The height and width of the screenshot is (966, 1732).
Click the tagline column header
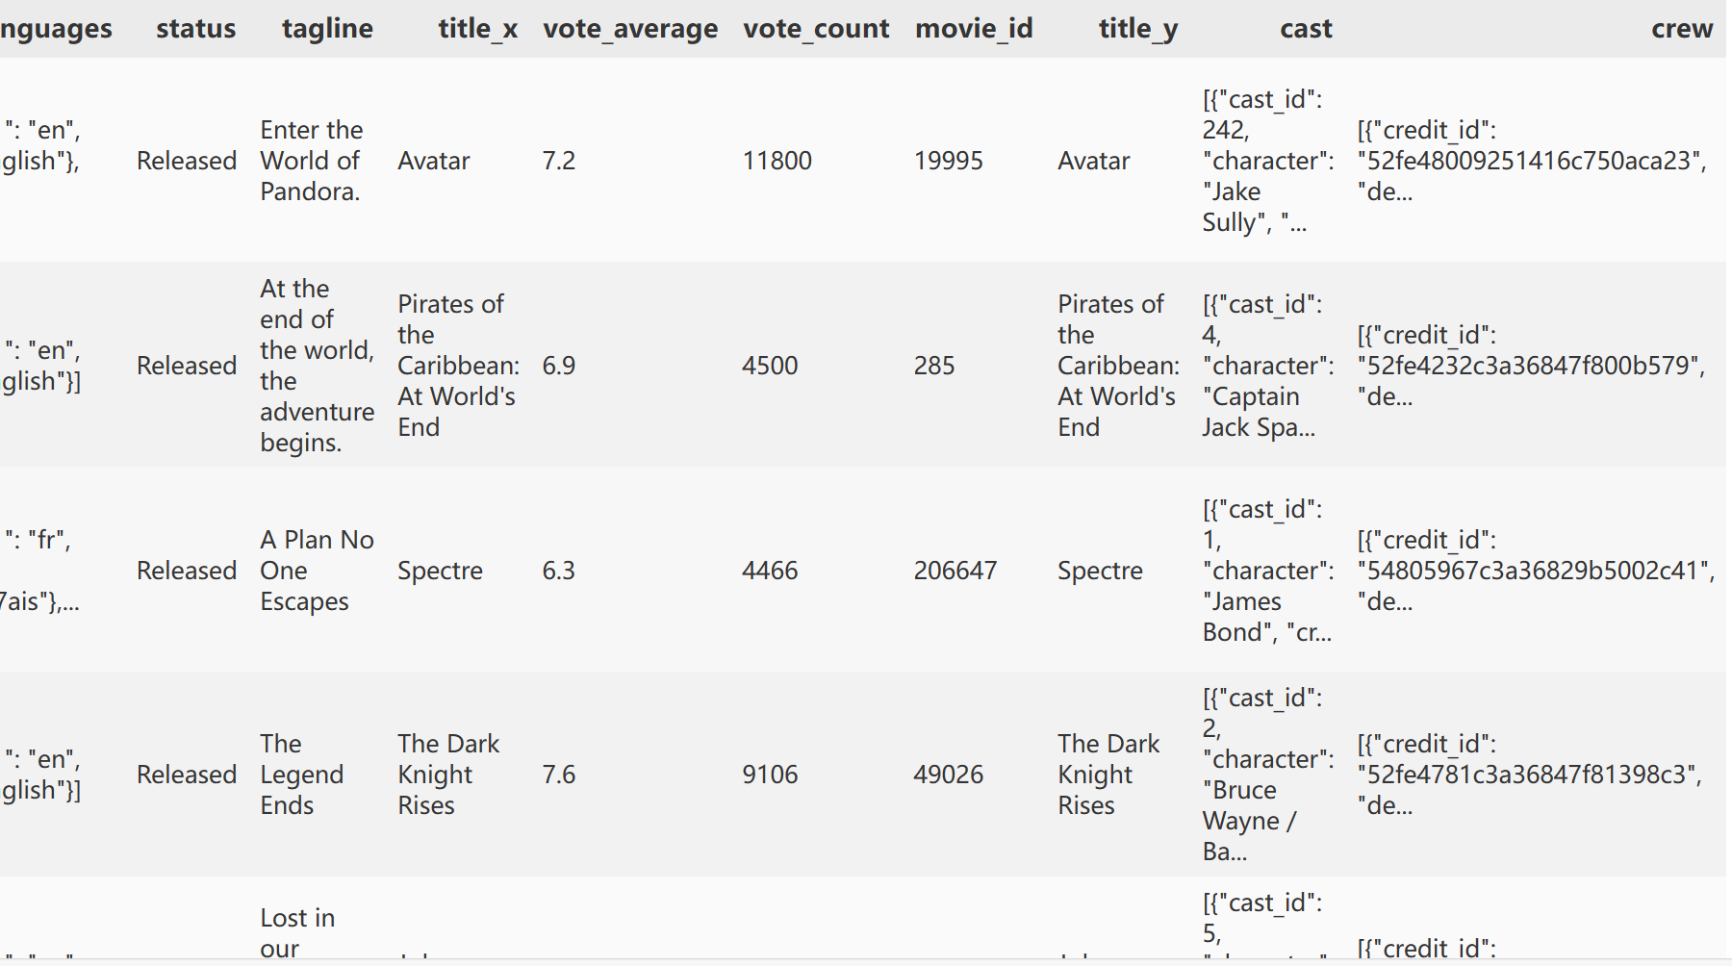tap(327, 29)
